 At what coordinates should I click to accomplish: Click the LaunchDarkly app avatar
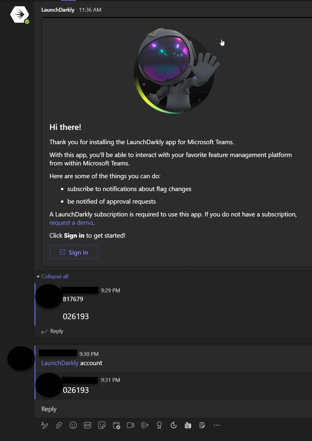(x=19, y=14)
